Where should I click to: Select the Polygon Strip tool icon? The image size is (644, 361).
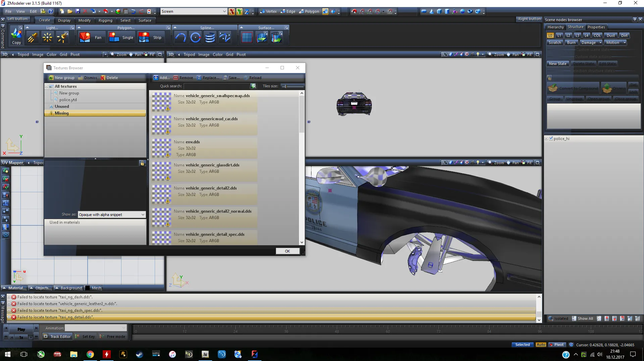[x=144, y=38]
